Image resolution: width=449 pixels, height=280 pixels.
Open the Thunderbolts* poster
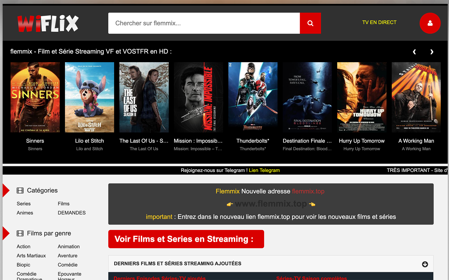click(x=253, y=97)
